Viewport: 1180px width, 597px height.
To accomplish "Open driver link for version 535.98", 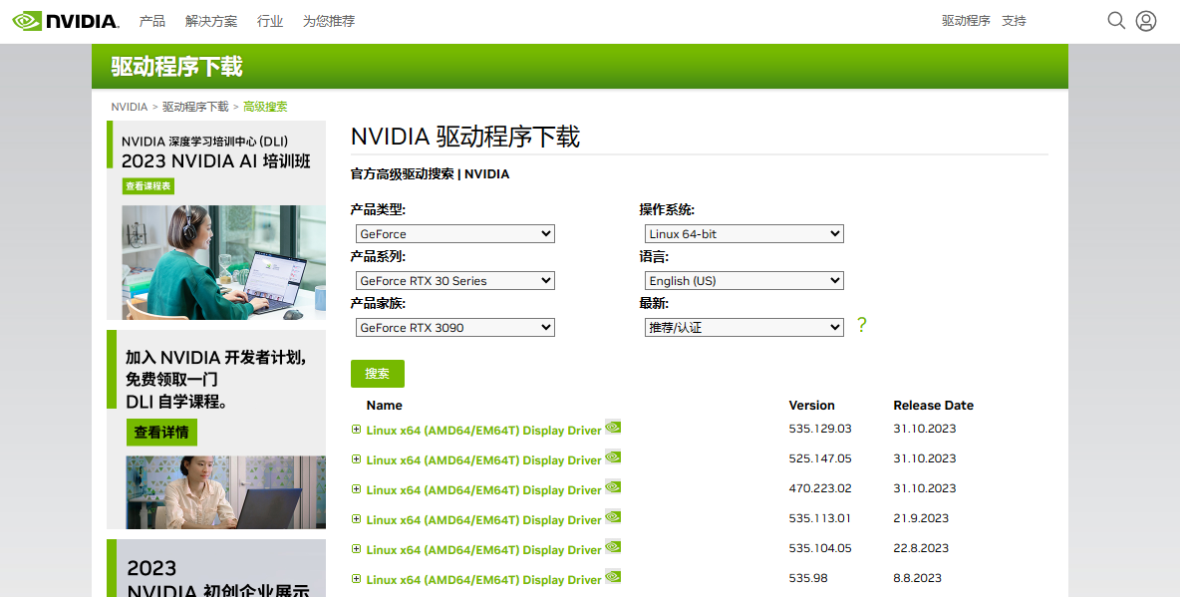I will click(484, 580).
